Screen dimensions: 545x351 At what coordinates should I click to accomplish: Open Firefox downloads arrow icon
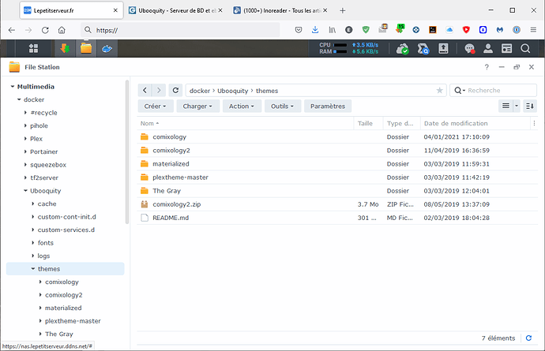[x=315, y=30]
